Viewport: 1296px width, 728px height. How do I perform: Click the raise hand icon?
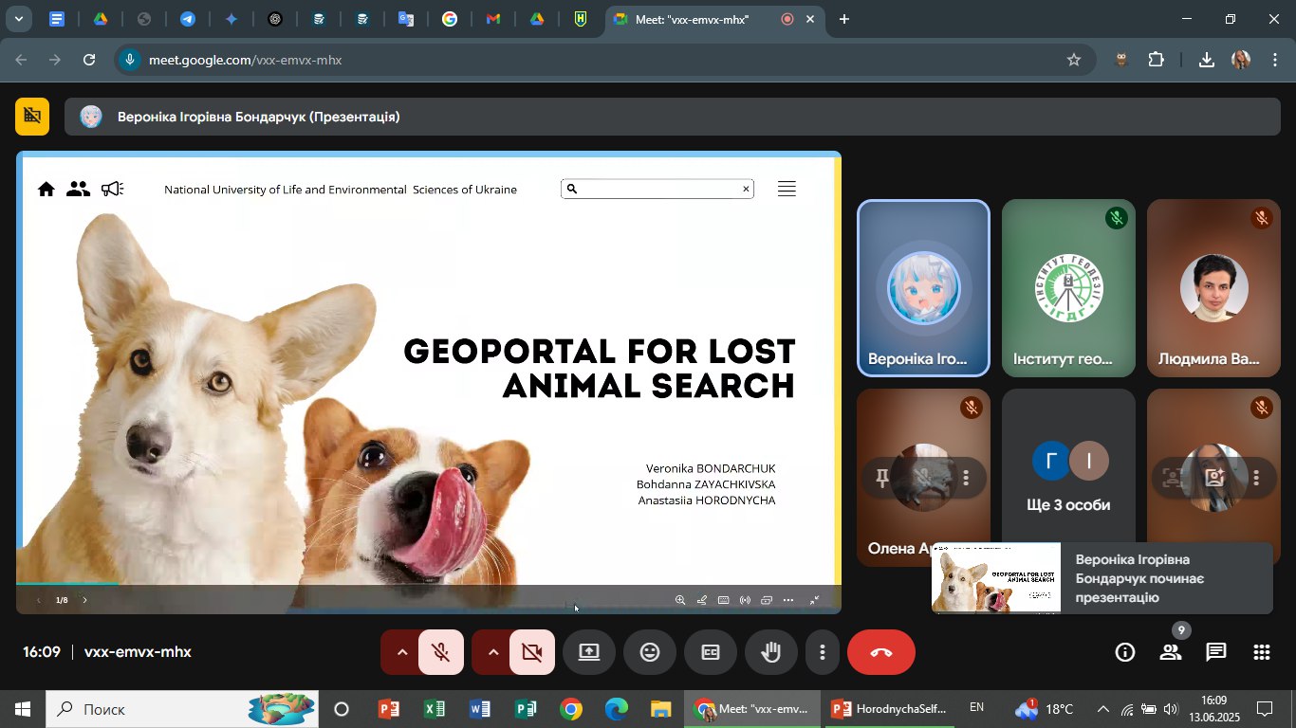[770, 652]
